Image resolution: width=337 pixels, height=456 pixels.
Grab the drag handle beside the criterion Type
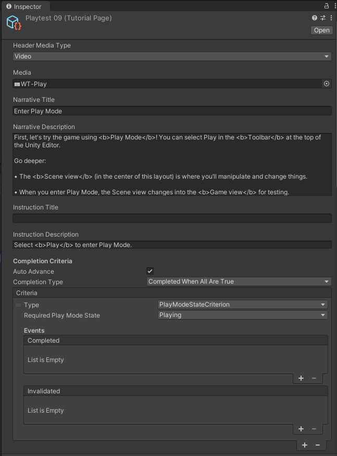pyautogui.click(x=19, y=305)
